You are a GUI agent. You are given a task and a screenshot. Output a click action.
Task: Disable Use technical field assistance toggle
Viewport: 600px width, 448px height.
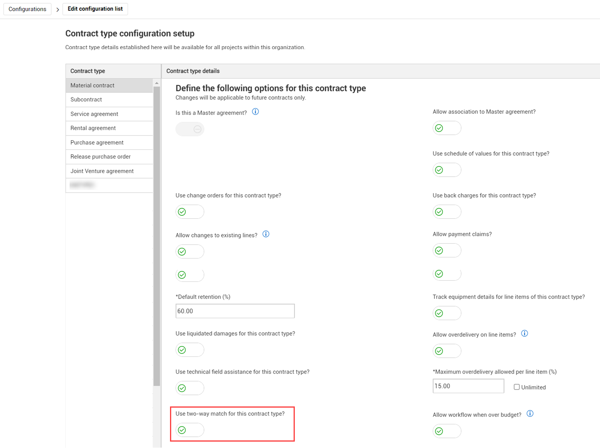190,388
